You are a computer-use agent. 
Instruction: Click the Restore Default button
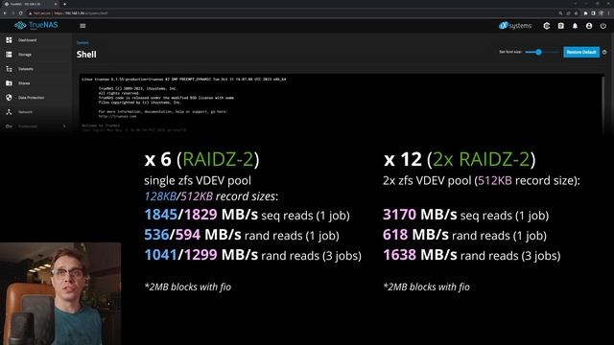click(581, 52)
